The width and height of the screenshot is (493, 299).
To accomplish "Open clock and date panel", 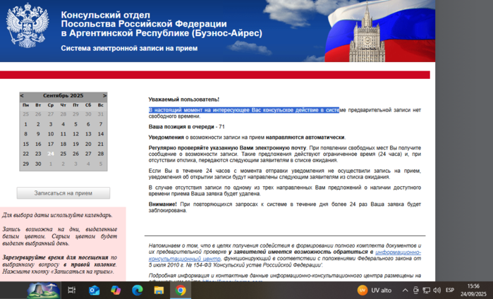I will [x=473, y=290].
